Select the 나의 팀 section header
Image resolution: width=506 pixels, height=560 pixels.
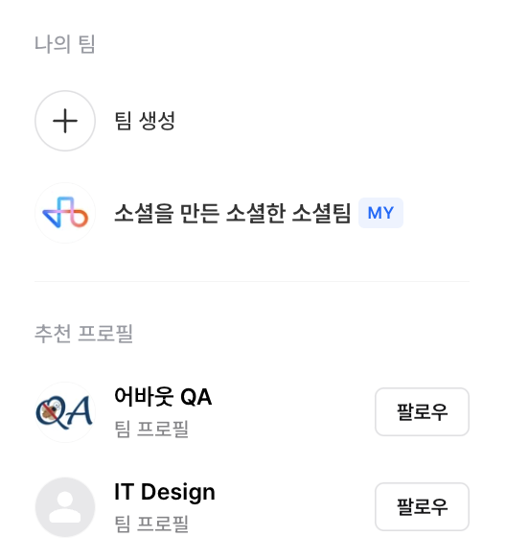pos(65,44)
